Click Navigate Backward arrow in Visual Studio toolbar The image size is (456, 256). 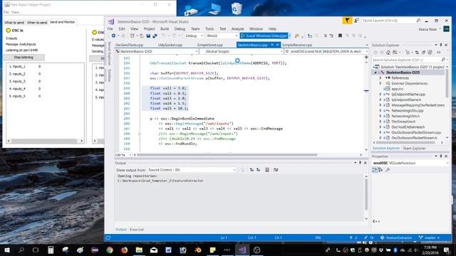pyautogui.click(x=113, y=36)
